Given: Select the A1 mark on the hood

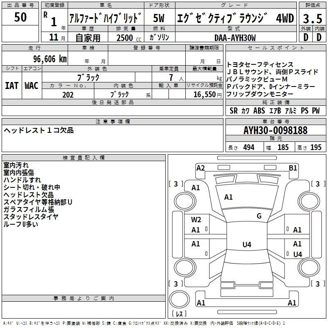Looking at the screenshot, I should 228,197.
